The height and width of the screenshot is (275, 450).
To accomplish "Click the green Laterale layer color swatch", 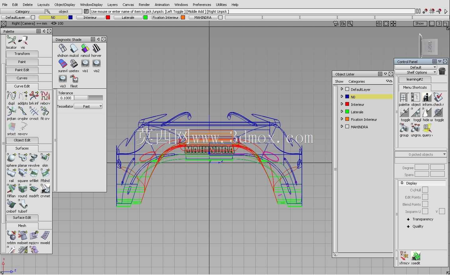I will [145, 17].
